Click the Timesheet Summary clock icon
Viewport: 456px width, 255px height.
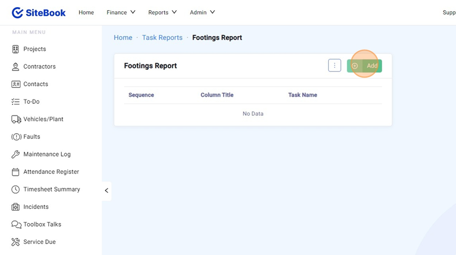15,189
